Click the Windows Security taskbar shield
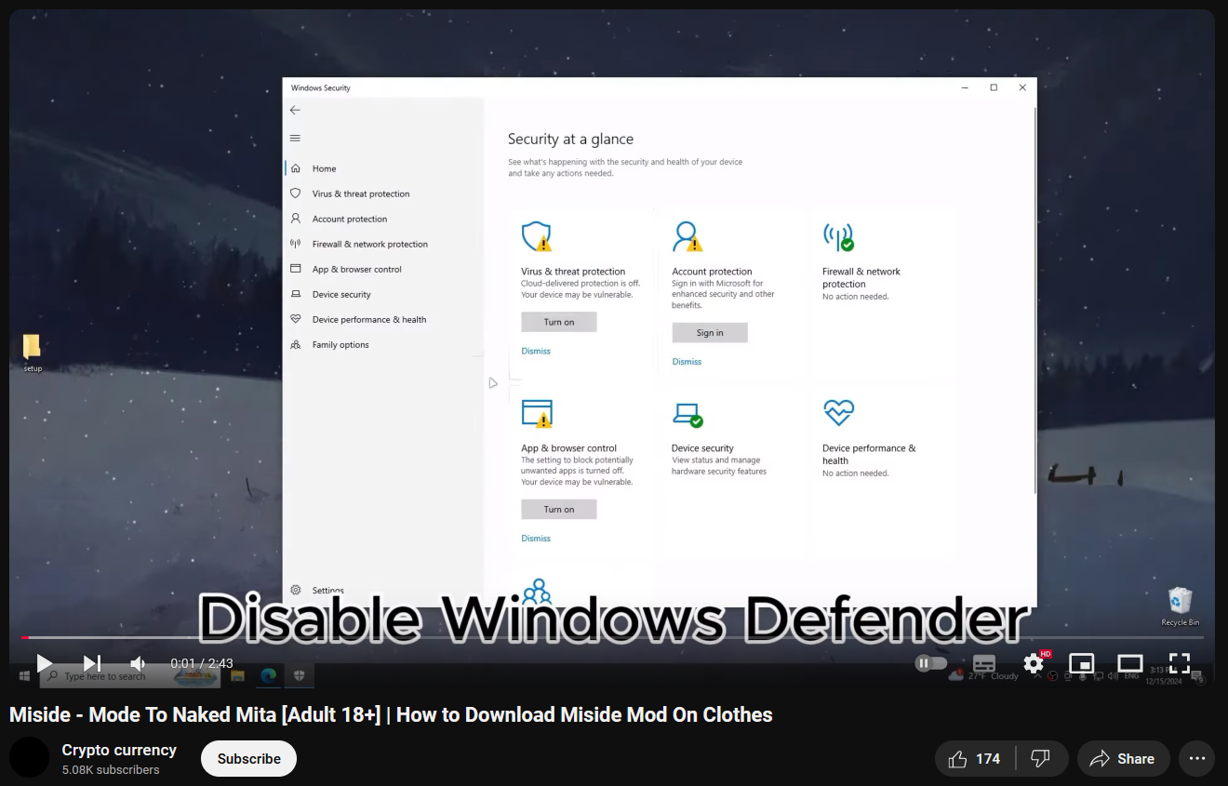The image size is (1228, 786). (299, 676)
